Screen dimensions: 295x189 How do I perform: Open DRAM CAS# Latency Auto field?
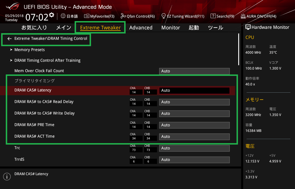click(194, 90)
